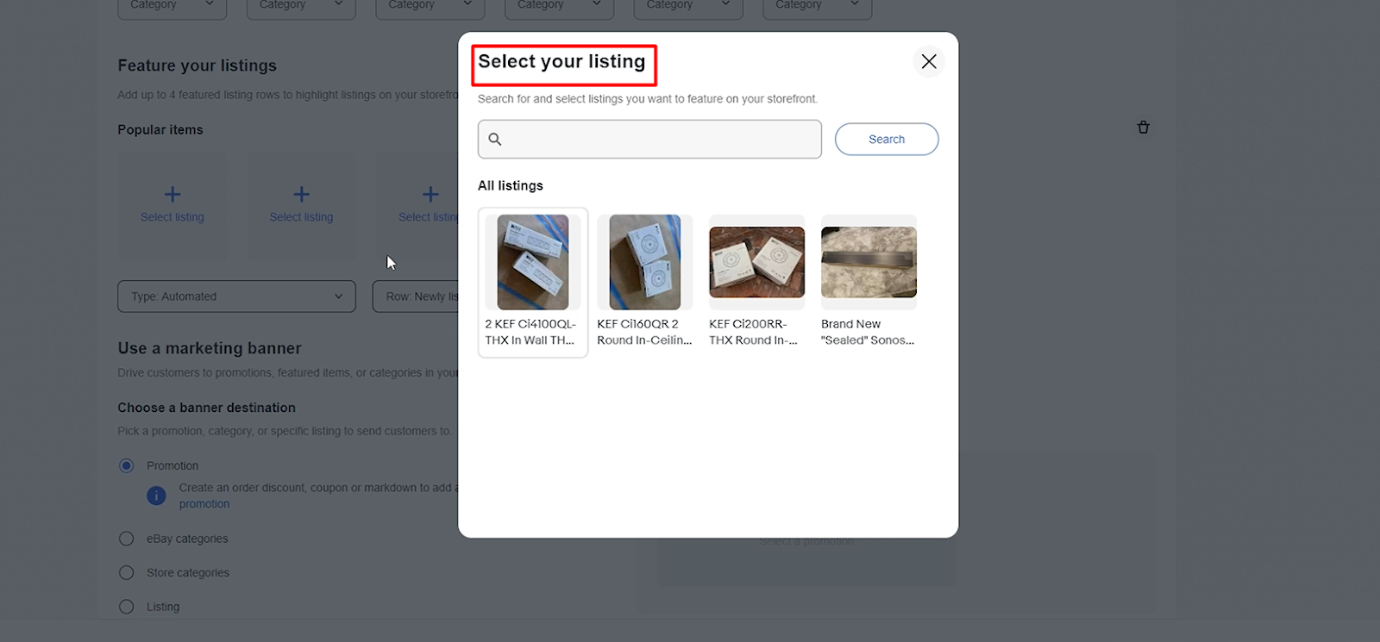The height and width of the screenshot is (642, 1380).
Task: Click the listing search input field
Action: (649, 139)
